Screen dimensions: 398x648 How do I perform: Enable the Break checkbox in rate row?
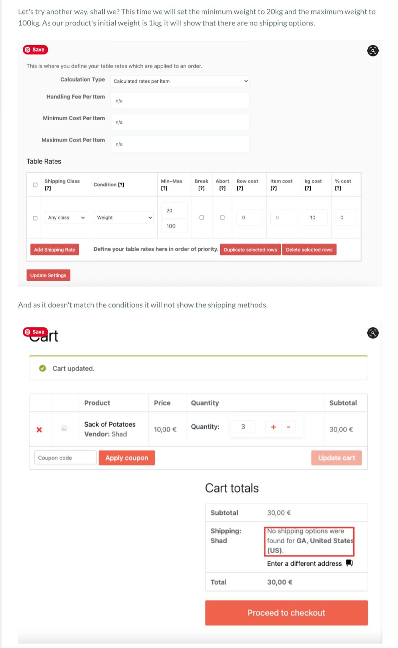click(x=202, y=217)
